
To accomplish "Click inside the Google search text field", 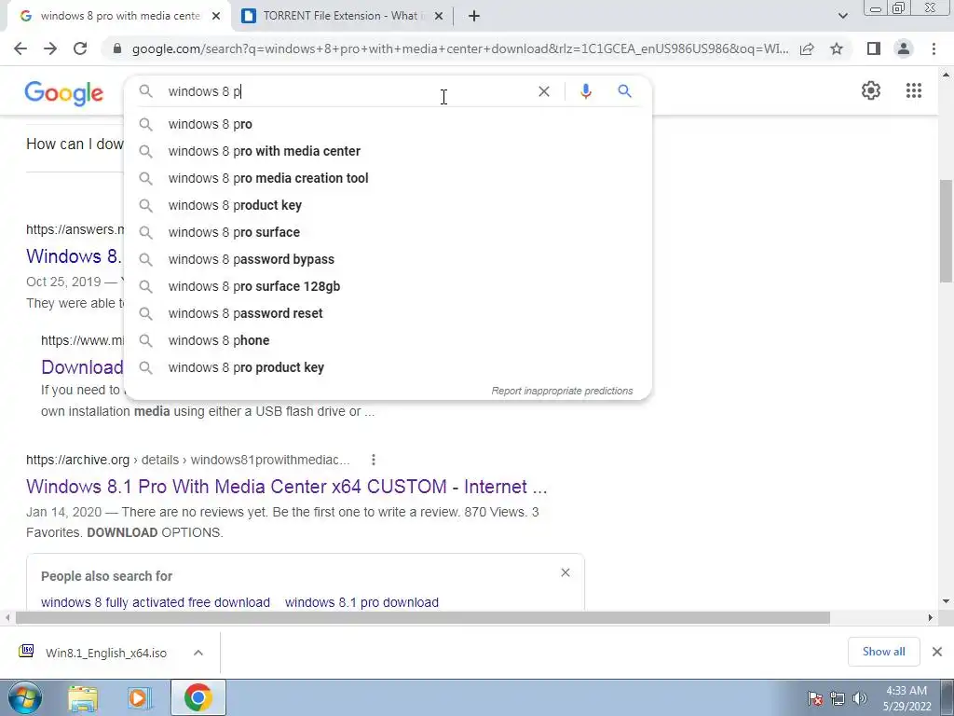I will [x=347, y=91].
